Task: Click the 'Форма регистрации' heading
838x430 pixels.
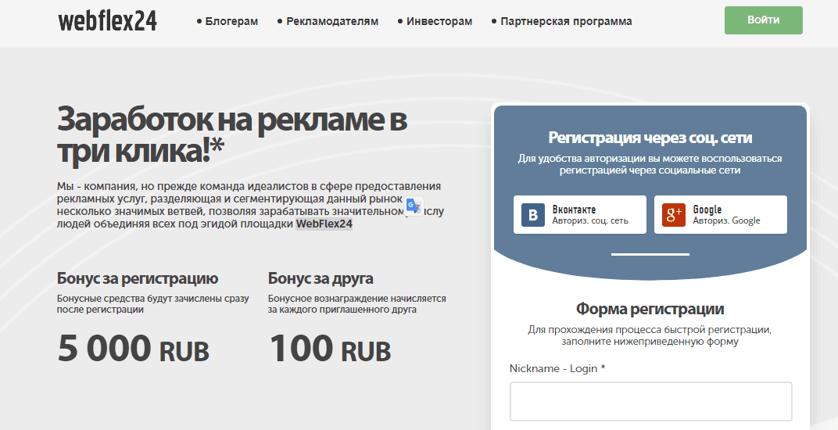Action: tap(650, 309)
